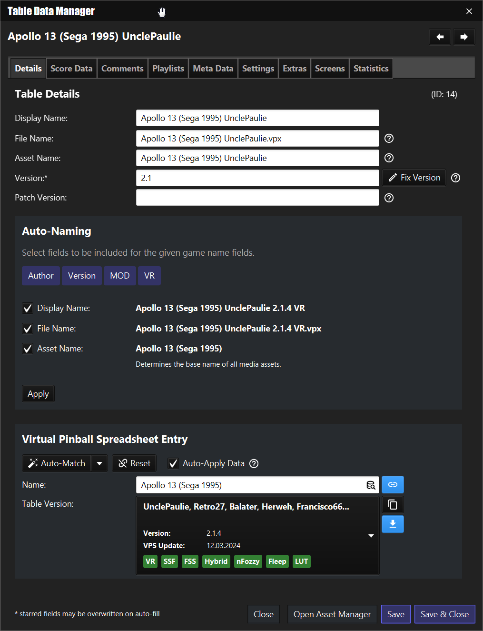Click the green LUT feature tag
483x631 pixels.
click(301, 561)
